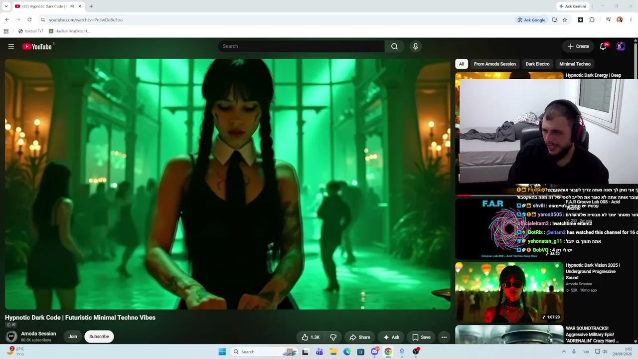This screenshot has height=359, width=638.
Task: Click the Create button
Action: [578, 46]
